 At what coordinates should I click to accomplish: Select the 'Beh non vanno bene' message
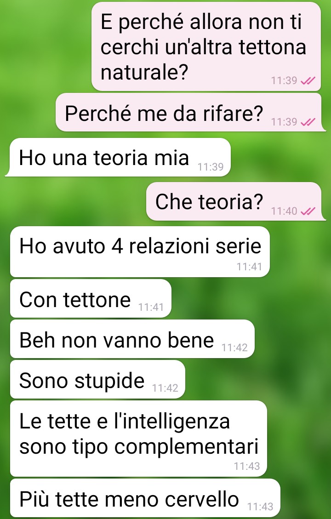pyautogui.click(x=132, y=339)
